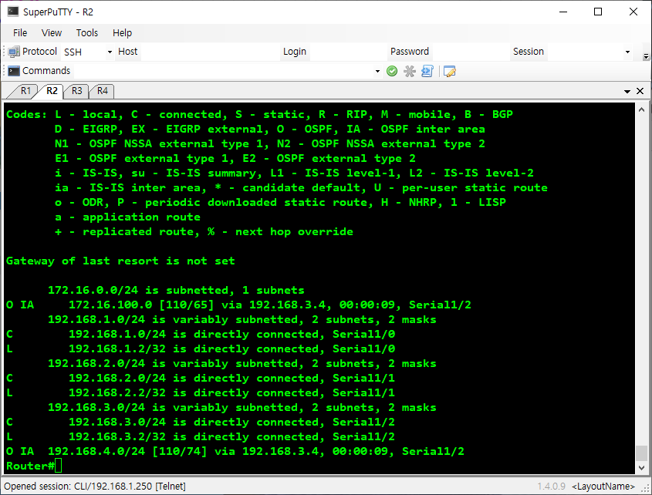Open the Tools menu
652x495 pixels.
(87, 33)
